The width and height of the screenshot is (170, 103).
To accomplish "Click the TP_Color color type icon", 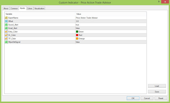I will click(x=6, y=38).
